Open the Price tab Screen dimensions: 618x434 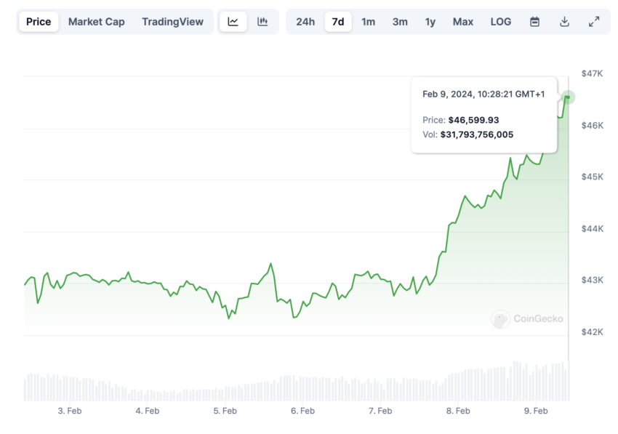tap(39, 22)
